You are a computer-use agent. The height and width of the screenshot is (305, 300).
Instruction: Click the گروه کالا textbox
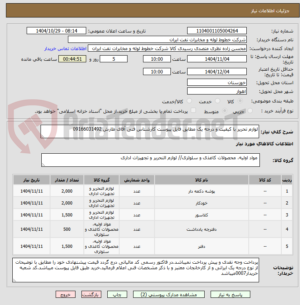tap(151, 160)
